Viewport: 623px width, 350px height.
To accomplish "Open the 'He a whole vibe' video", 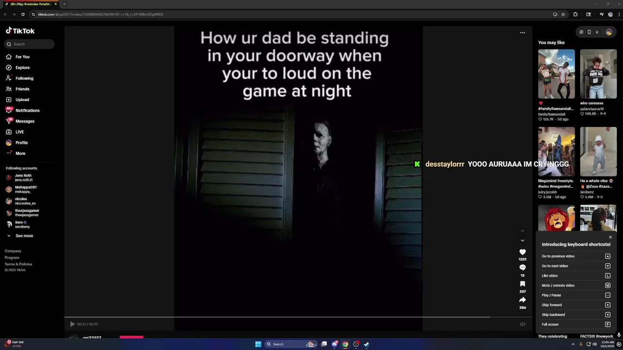I will [x=598, y=152].
